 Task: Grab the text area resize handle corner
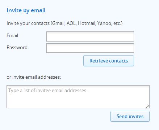click(x=147, y=106)
